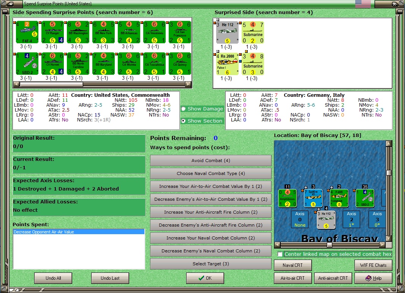Click Choose Naval Combat Type (4)
The image size is (405, 293).
(x=211, y=173)
